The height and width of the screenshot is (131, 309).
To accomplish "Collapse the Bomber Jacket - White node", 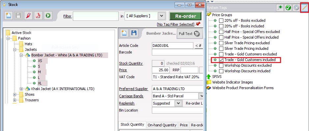I will pyautogui.click(x=21, y=55).
